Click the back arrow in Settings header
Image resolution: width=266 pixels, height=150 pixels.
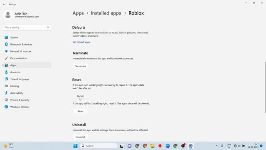coord(4,4)
